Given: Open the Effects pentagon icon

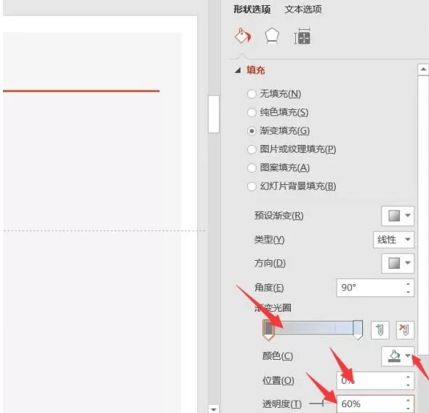Looking at the screenshot, I should pyautogui.click(x=272, y=36).
